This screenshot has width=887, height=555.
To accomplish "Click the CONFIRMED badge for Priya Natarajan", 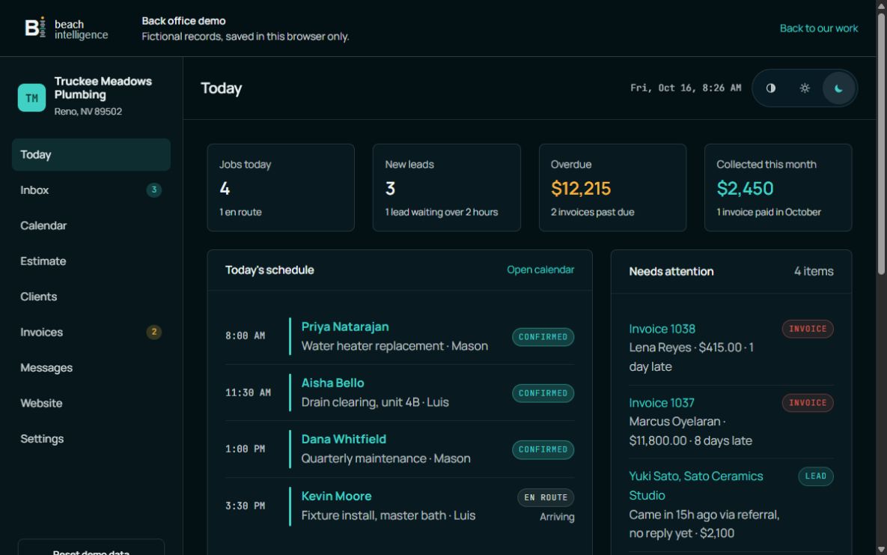I will [x=543, y=337].
